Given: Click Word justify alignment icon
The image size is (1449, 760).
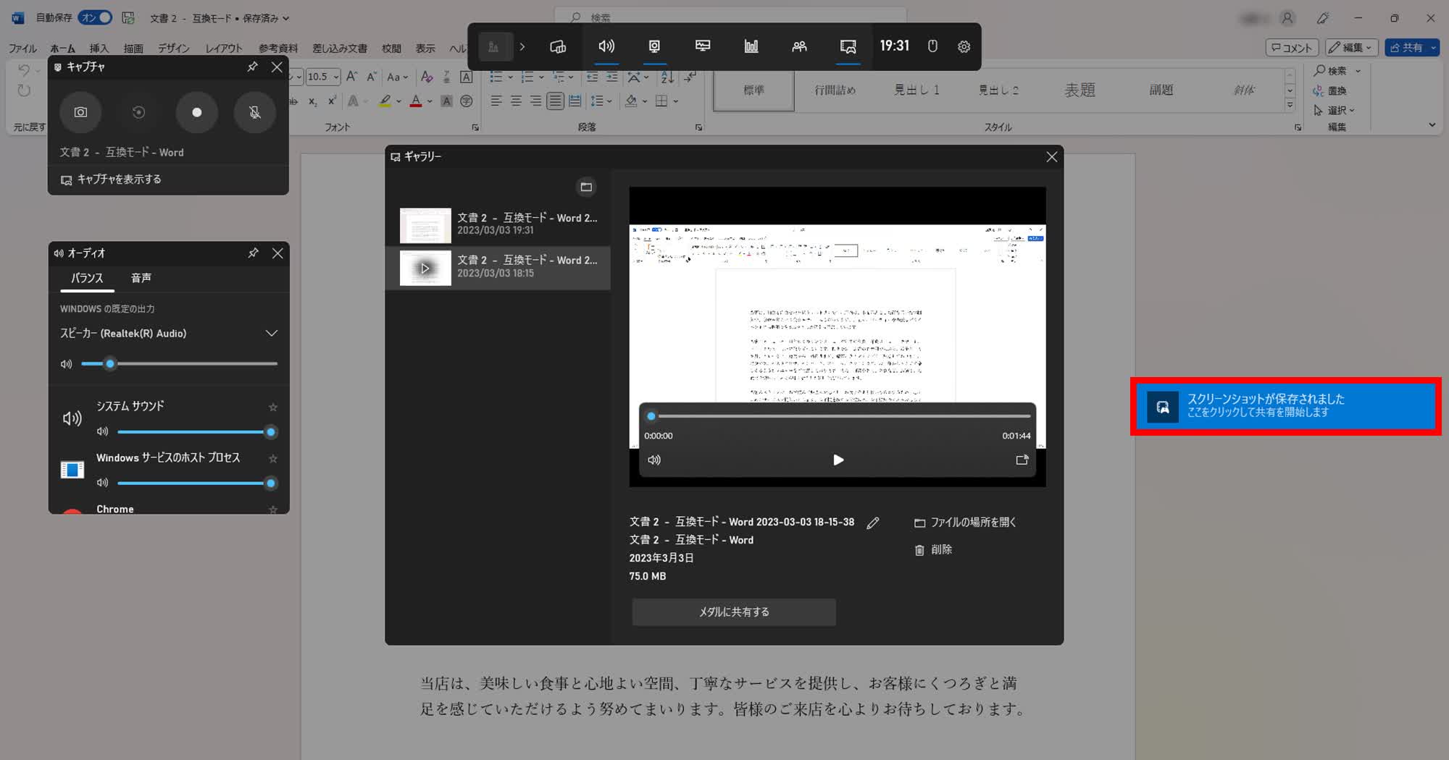Looking at the screenshot, I should click(x=555, y=101).
